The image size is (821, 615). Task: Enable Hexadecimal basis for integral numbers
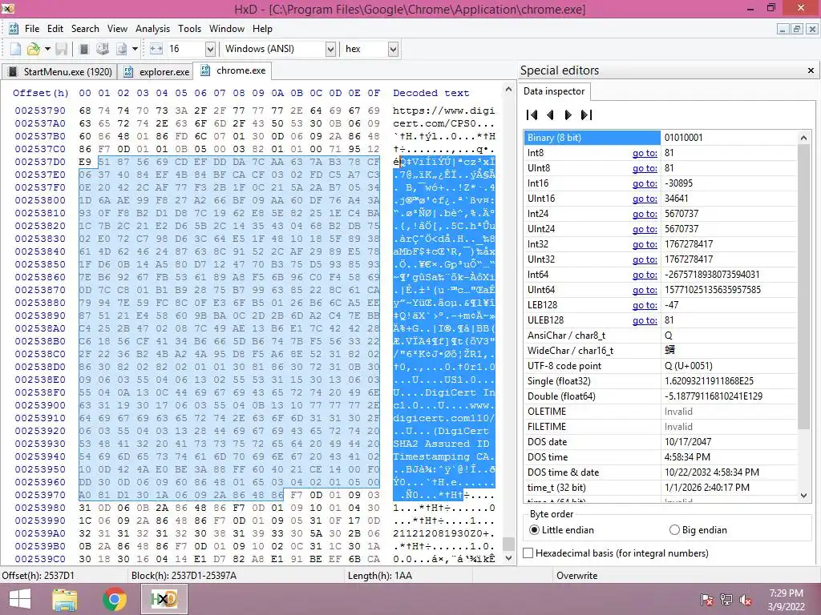615,553
